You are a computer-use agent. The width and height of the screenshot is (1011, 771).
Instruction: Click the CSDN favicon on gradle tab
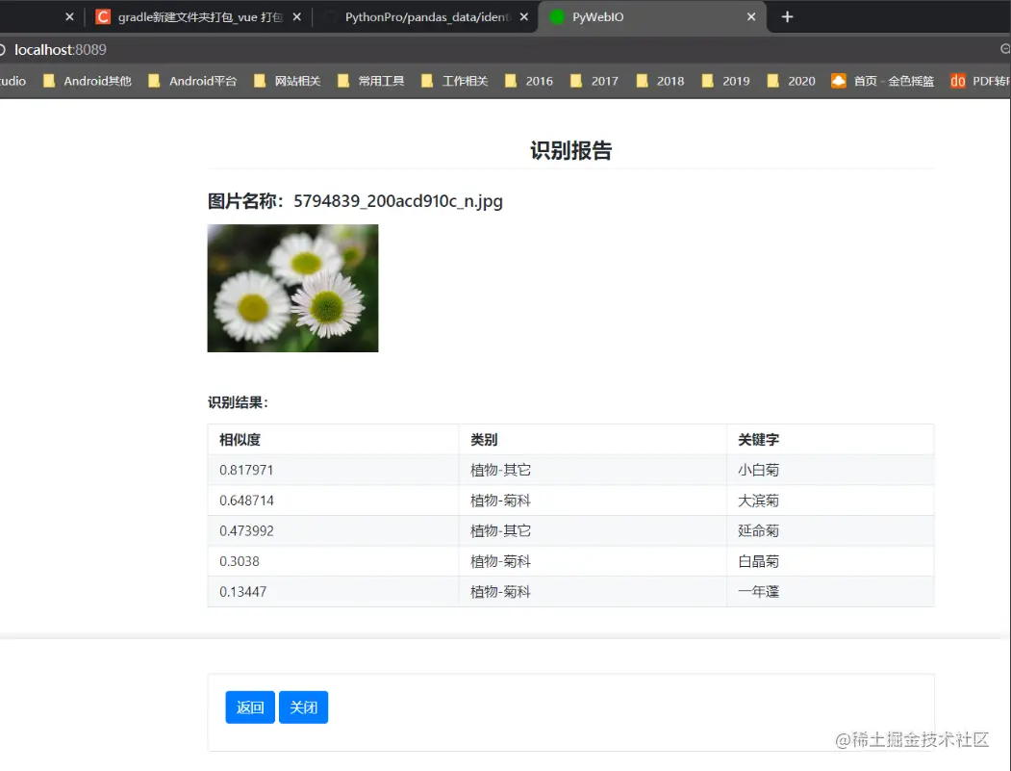click(x=103, y=16)
